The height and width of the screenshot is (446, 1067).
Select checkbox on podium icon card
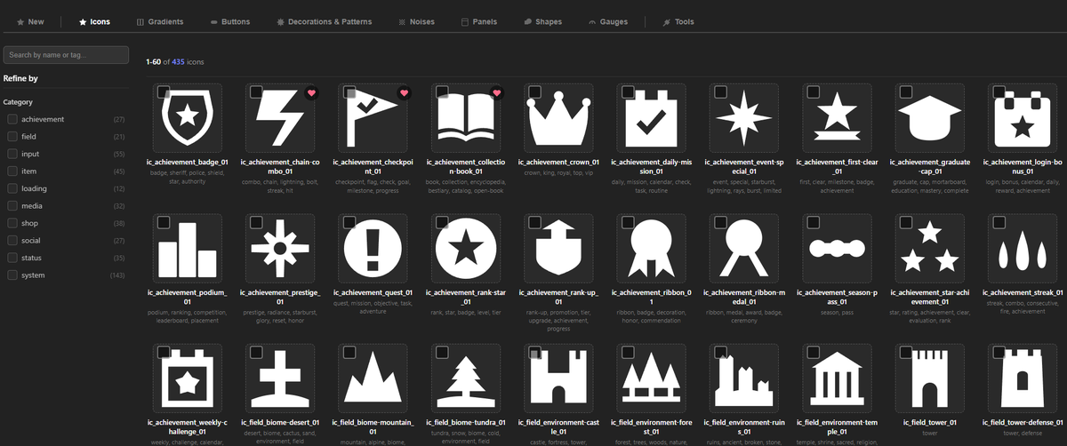click(x=164, y=222)
